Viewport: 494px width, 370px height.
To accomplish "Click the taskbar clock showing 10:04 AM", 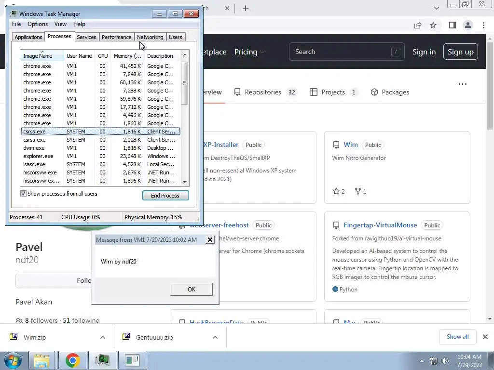I will click(x=469, y=361).
